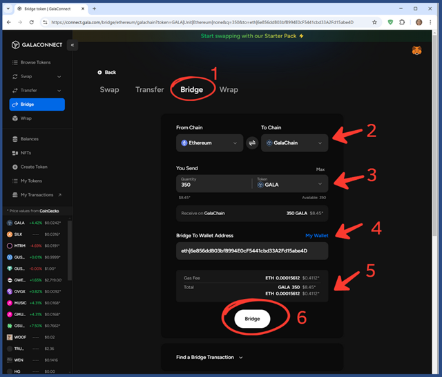
Task: Click the address bar URL
Action: click(202, 22)
